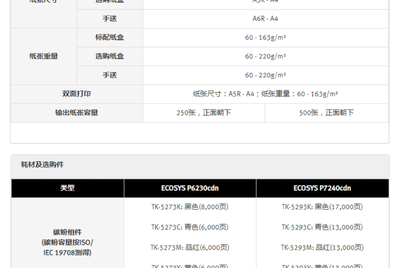The image size is (401, 268).
Task: Click the 纸张重量 row header
Action: (43, 56)
